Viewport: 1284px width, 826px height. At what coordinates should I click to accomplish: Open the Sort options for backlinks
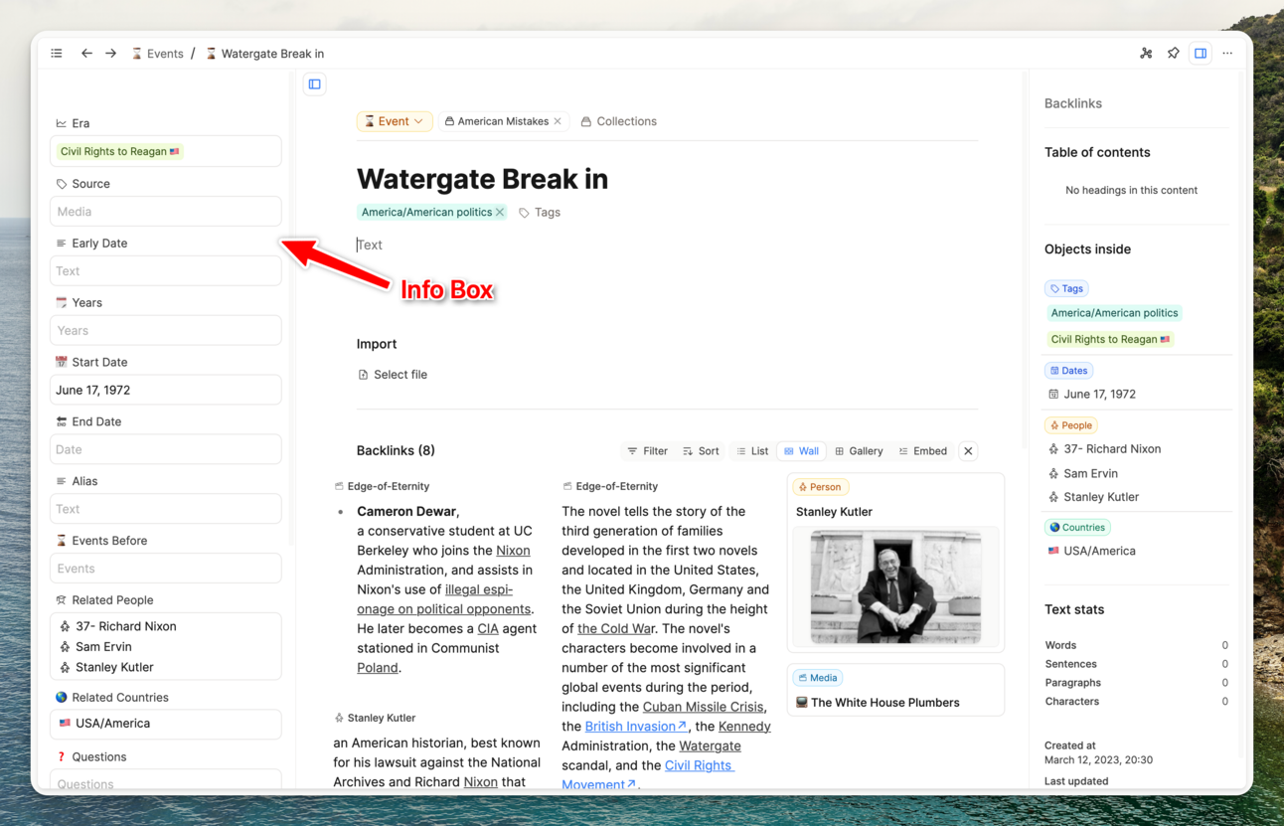coord(701,450)
